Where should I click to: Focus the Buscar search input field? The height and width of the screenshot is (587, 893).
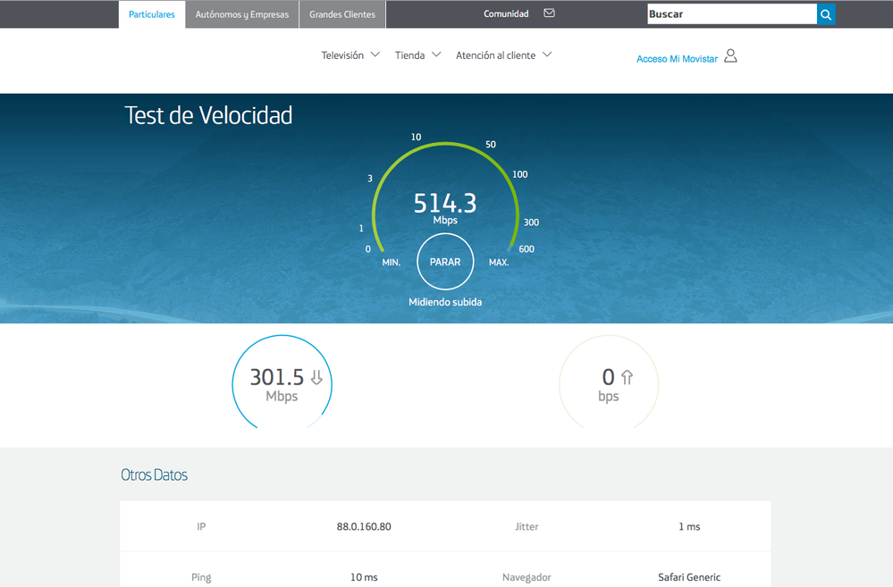[731, 14]
